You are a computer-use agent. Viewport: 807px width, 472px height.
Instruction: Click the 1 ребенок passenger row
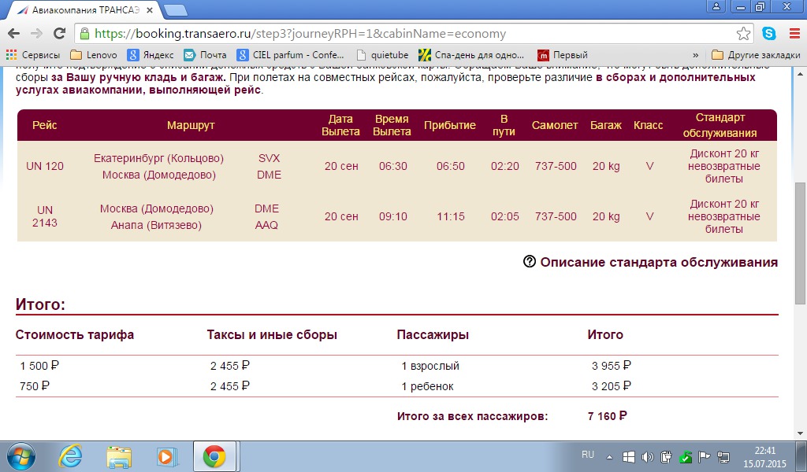click(428, 386)
